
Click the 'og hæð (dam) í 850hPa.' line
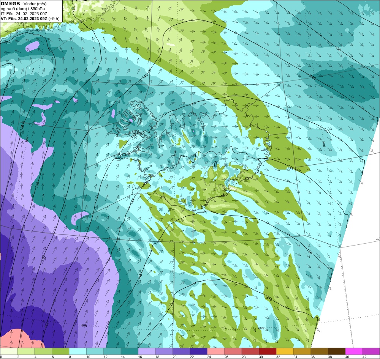click(x=23, y=9)
